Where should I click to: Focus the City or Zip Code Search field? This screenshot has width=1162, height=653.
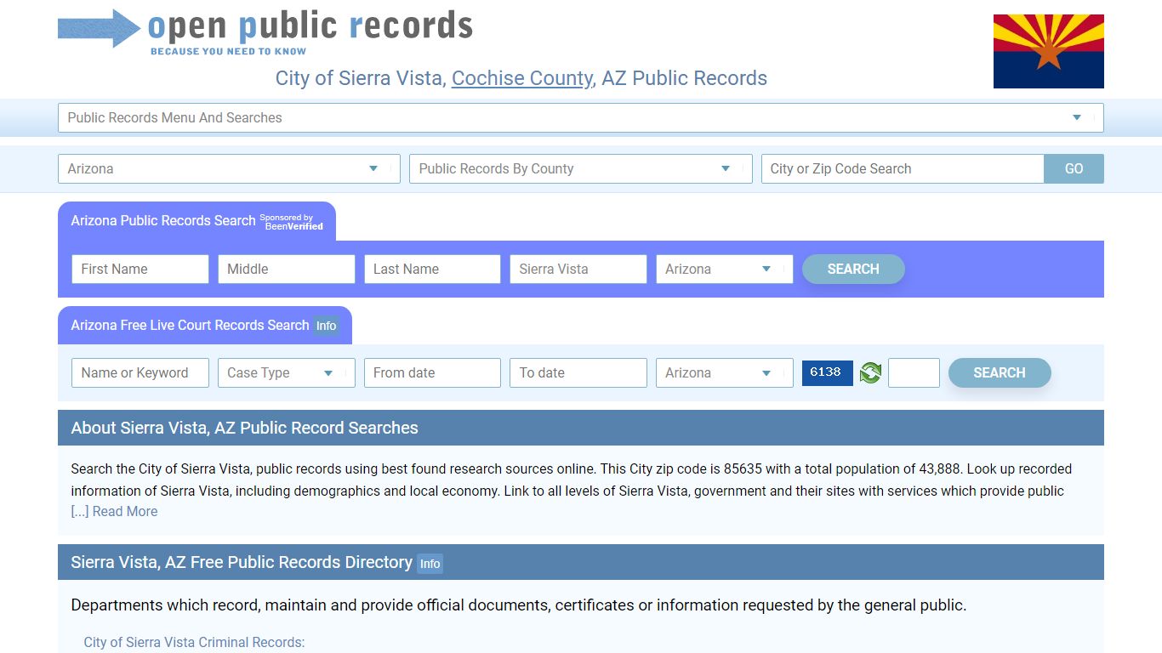point(903,168)
